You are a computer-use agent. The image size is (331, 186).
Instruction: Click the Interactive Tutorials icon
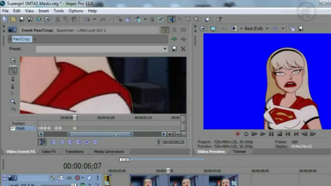pyautogui.click(x=207, y=19)
